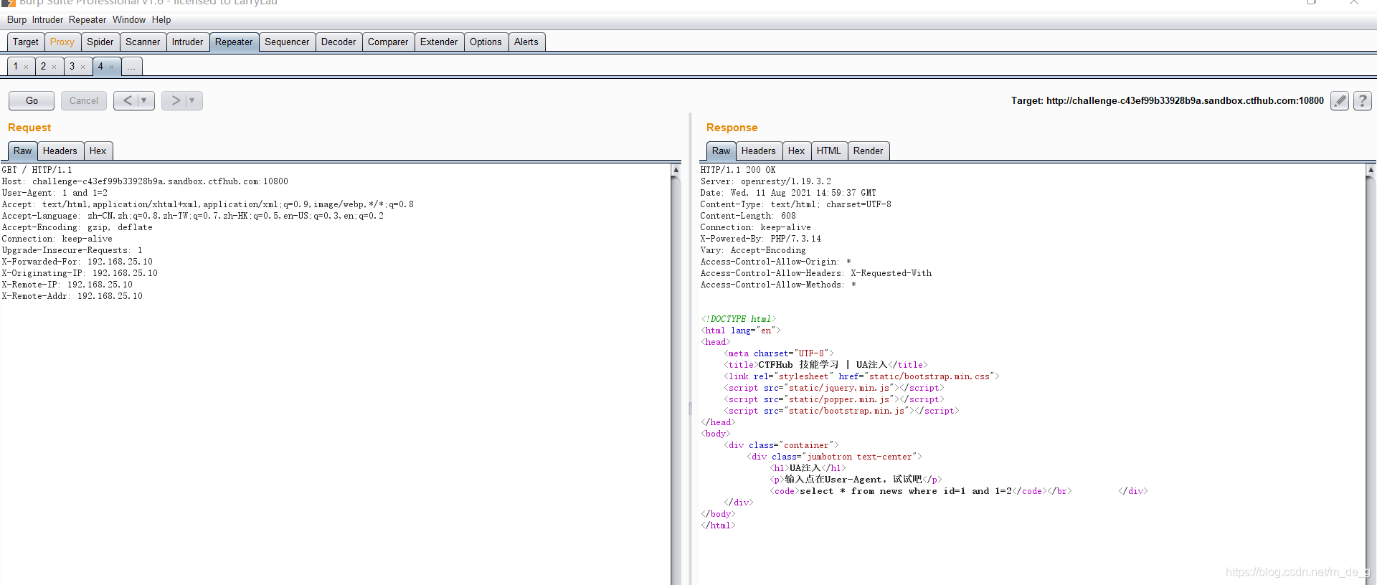Viewport: 1377px width, 585px height.
Task: Open the Intruder menu in menu bar
Action: (x=47, y=20)
